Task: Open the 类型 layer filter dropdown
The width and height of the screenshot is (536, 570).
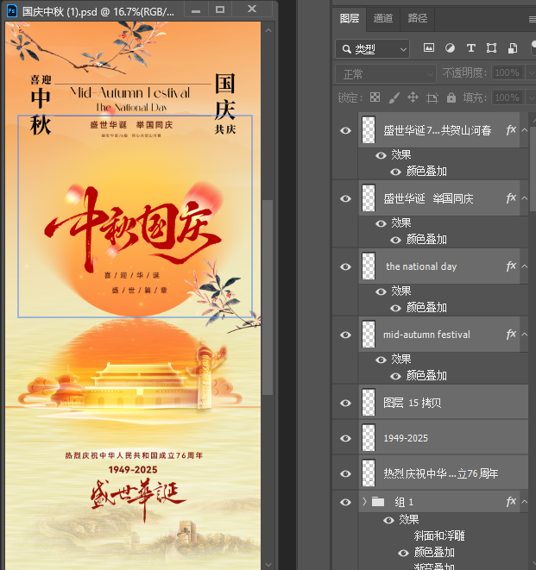Action: click(372, 48)
